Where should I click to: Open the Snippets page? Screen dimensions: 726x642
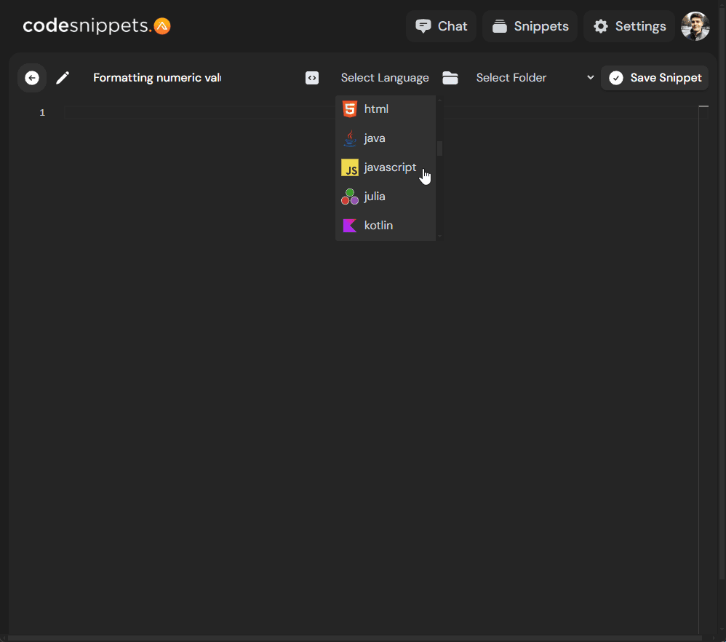pyautogui.click(x=530, y=26)
